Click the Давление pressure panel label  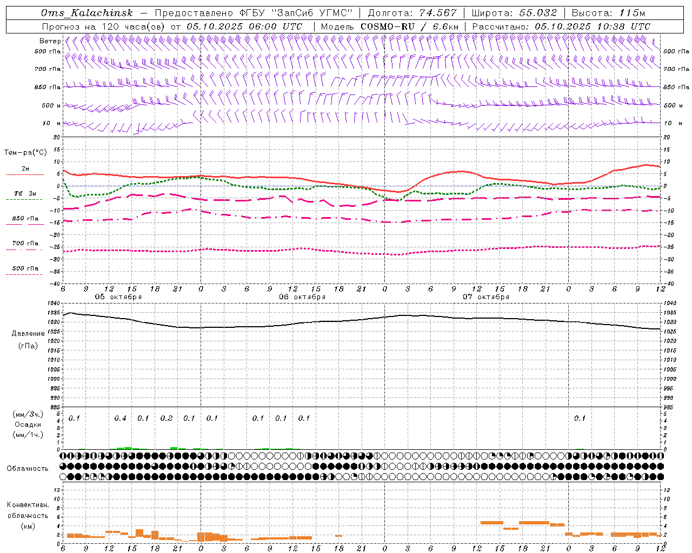click(x=28, y=334)
